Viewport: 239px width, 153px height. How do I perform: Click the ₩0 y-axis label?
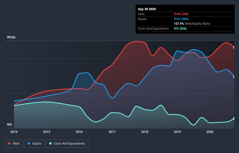[9, 124]
